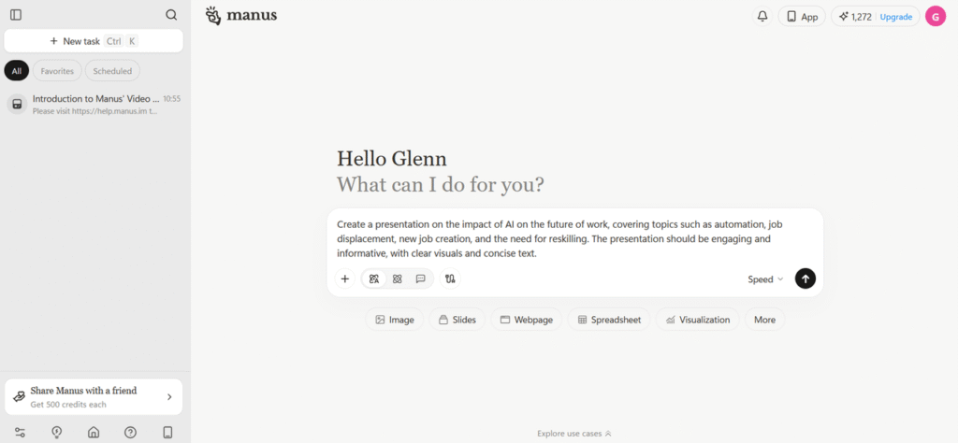
Task: Click the lightbulb icon in the sidebar footer
Action: tap(57, 432)
